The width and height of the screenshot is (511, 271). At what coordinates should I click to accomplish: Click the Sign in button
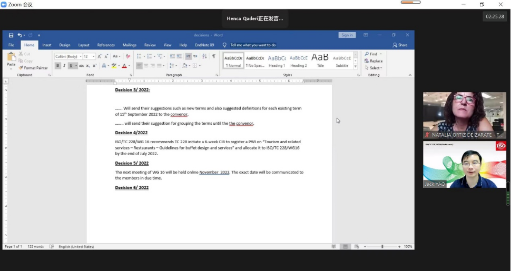click(347, 35)
